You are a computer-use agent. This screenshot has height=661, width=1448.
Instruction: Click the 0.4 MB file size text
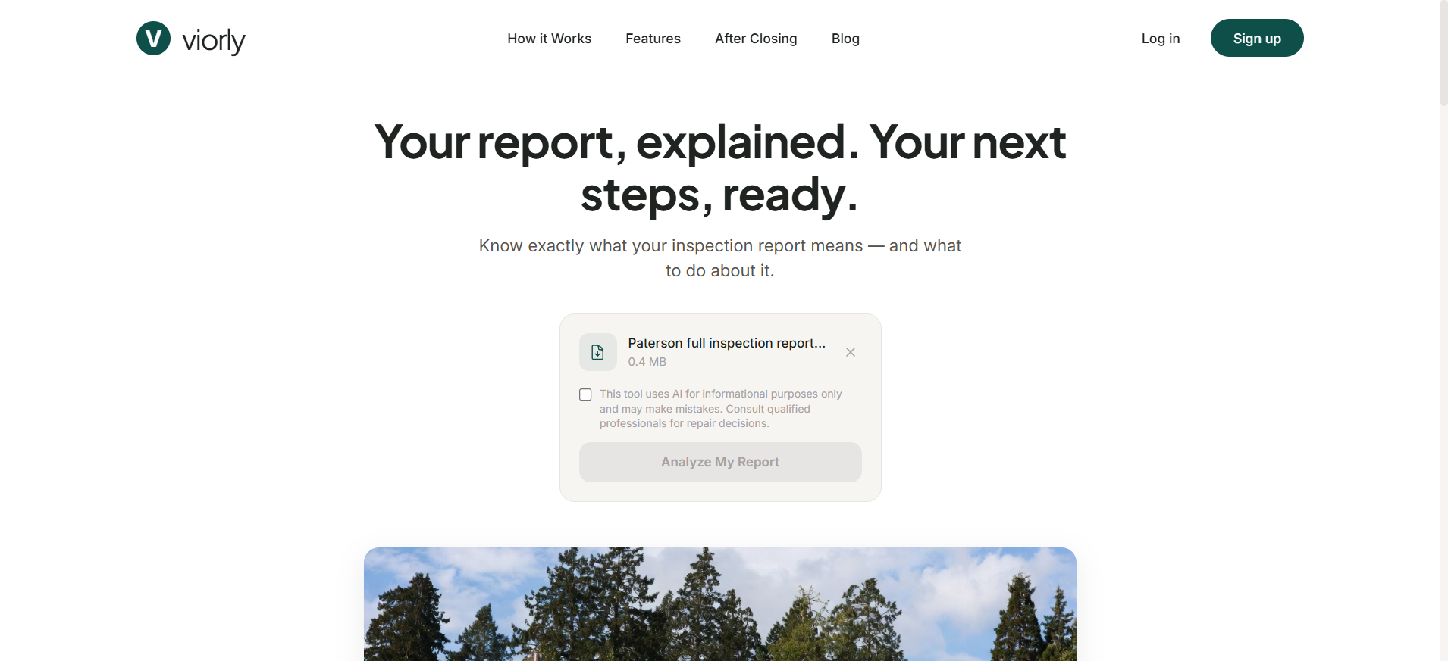coord(647,362)
